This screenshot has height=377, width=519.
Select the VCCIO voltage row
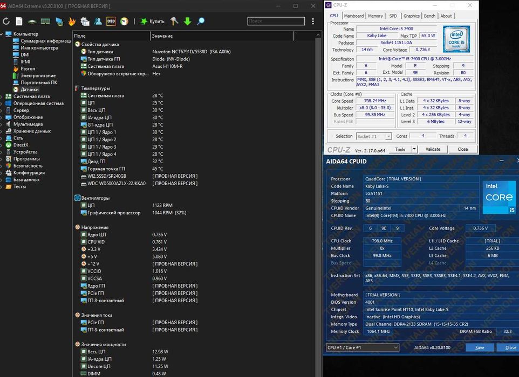(x=194, y=271)
